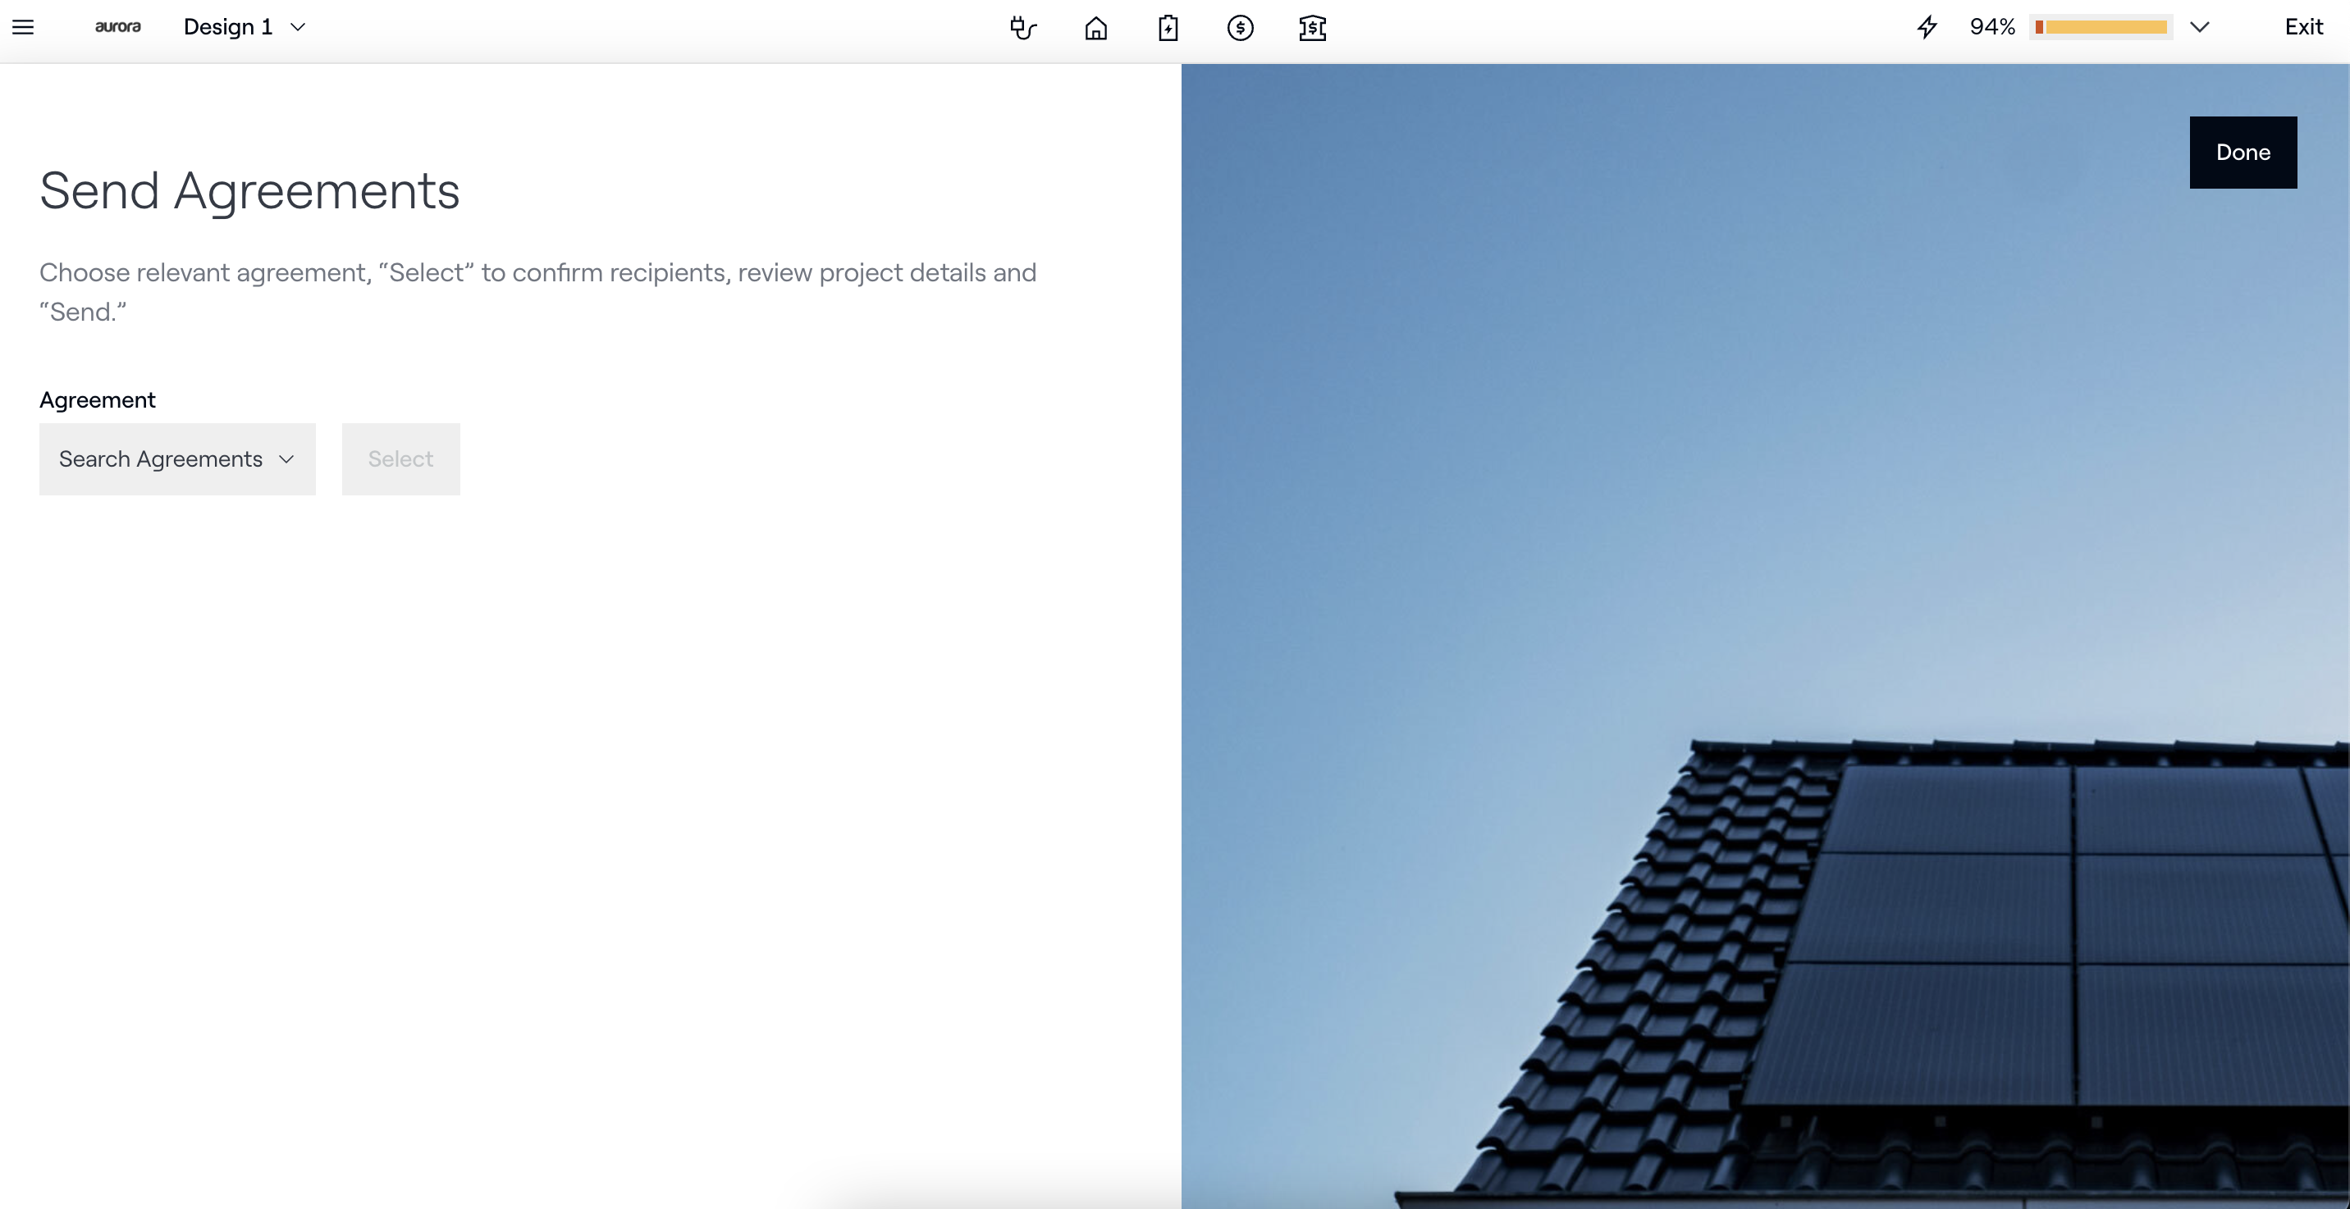Image resolution: width=2350 pixels, height=1209 pixels.
Task: Expand chevron beside the energy offset bar
Action: tap(2200, 27)
